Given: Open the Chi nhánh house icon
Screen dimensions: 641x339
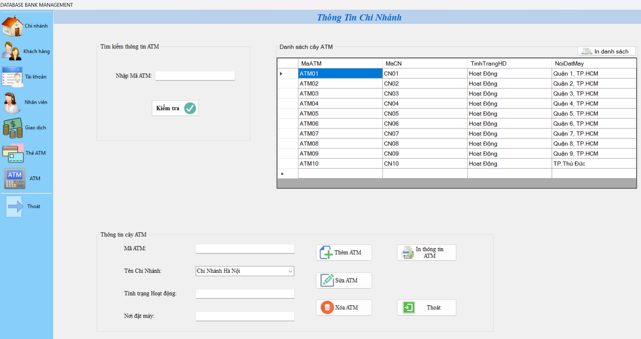Looking at the screenshot, I should click(12, 26).
